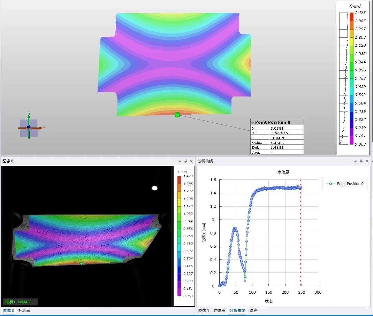Switch to the 图像 1 tab

tap(204, 310)
